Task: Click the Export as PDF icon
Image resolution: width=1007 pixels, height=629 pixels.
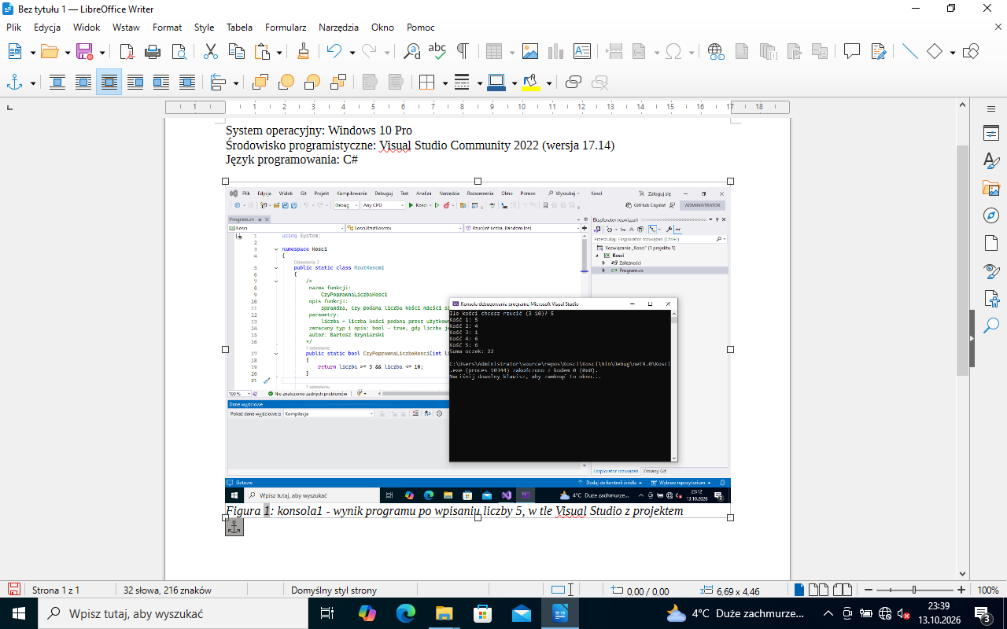Action: (127, 52)
